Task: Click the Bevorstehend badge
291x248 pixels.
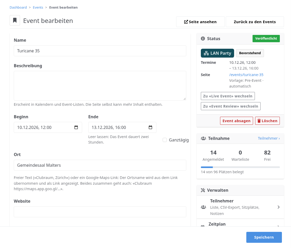Action: (x=250, y=53)
